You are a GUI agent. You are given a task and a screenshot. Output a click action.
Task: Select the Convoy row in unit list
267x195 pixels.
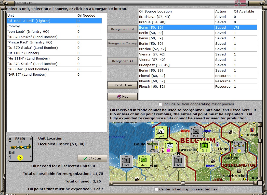point(54,26)
